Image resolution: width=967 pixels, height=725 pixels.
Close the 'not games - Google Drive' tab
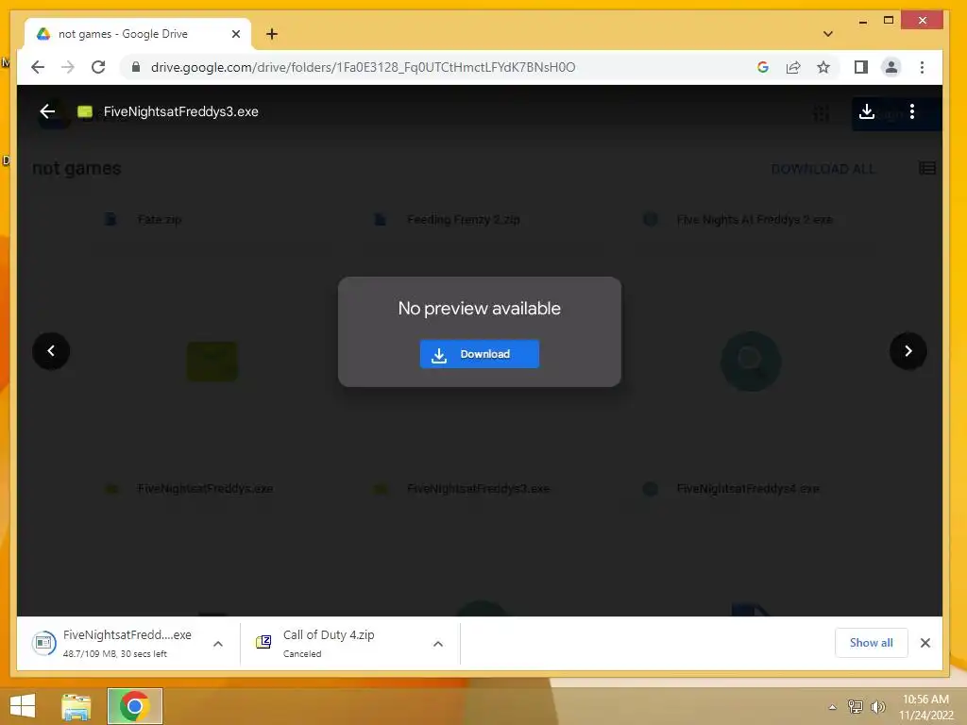pos(235,34)
